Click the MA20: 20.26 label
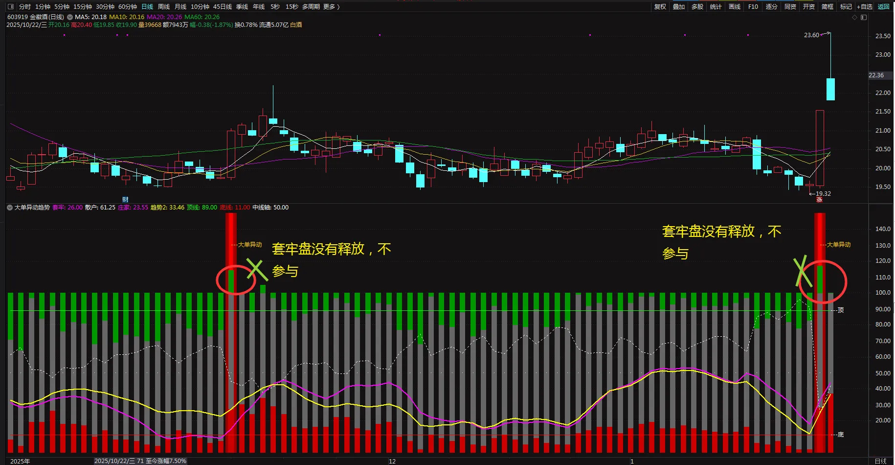Viewport: 895px width, 465px height. [164, 17]
